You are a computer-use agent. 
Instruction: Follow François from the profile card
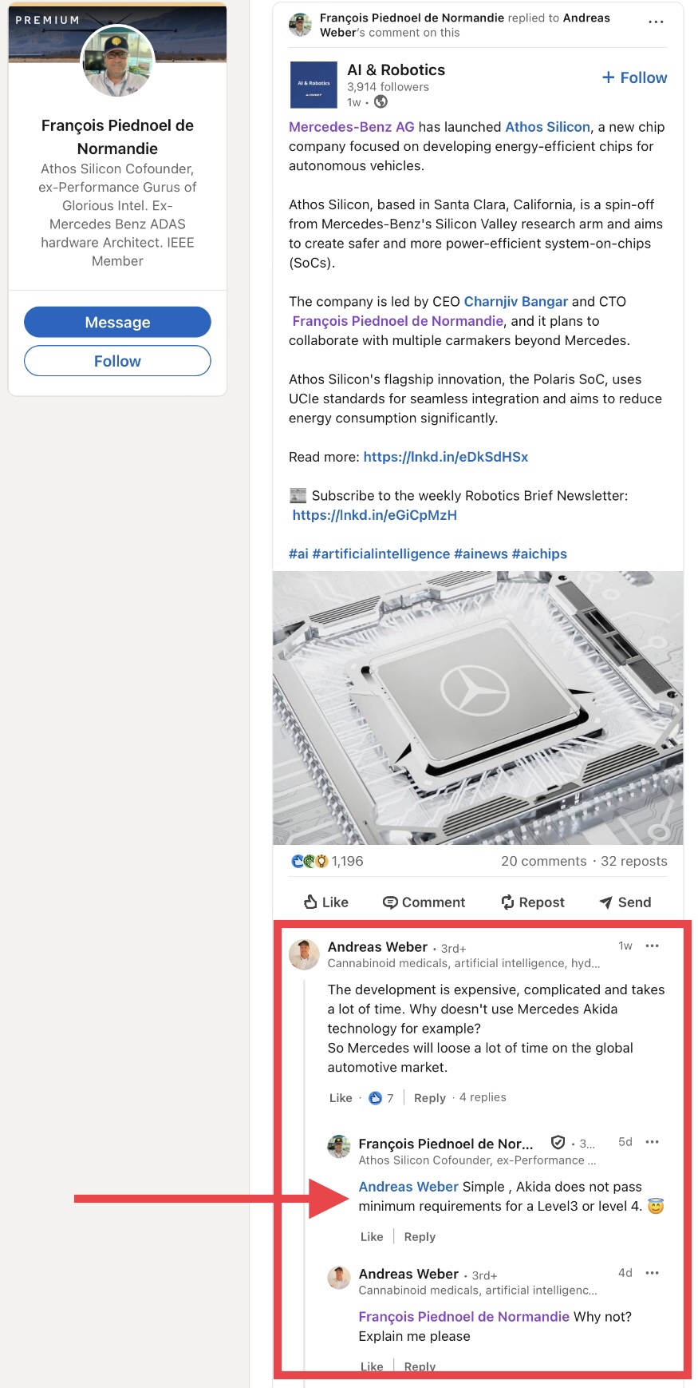[117, 361]
